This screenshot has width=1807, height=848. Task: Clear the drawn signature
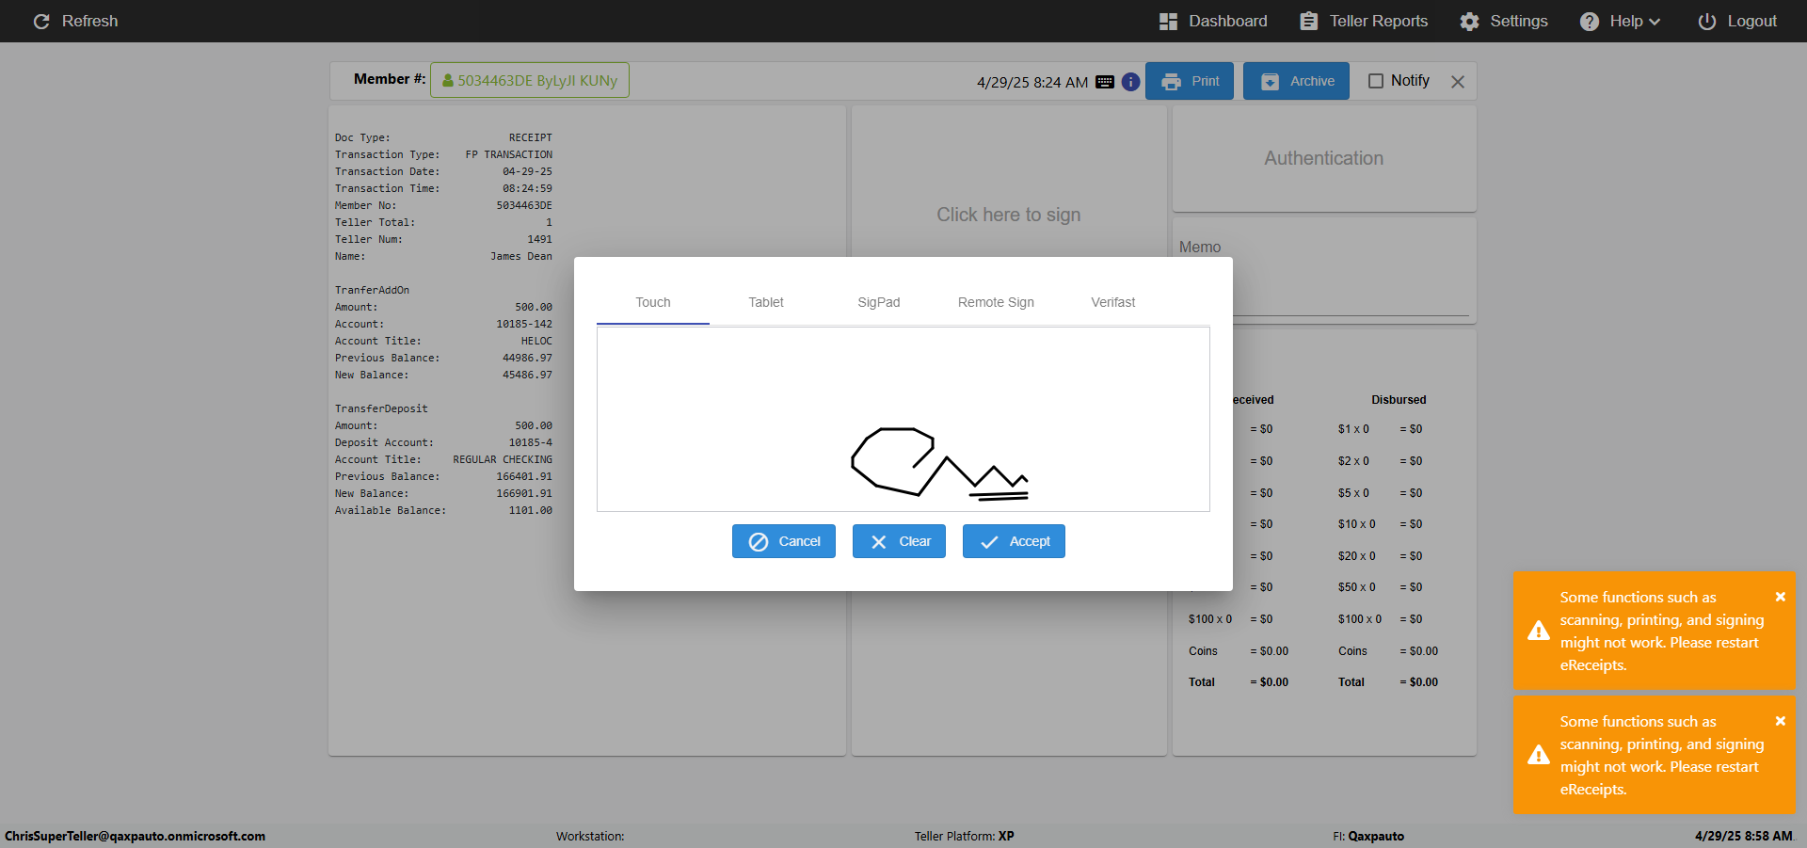pyautogui.click(x=899, y=541)
